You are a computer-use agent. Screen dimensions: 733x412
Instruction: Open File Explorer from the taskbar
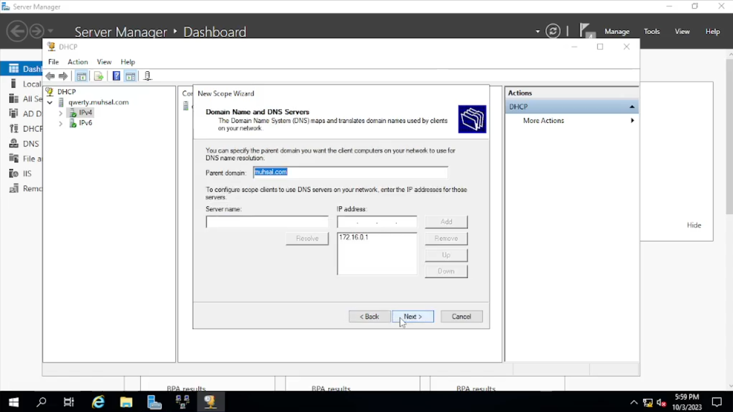pyautogui.click(x=126, y=402)
